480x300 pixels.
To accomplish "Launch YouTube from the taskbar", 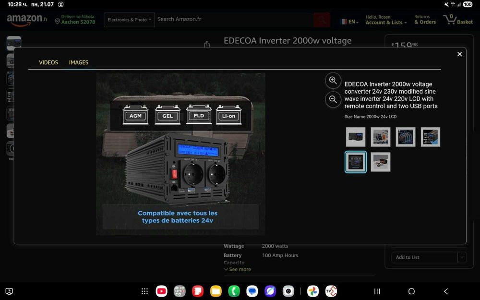I will click(161, 291).
